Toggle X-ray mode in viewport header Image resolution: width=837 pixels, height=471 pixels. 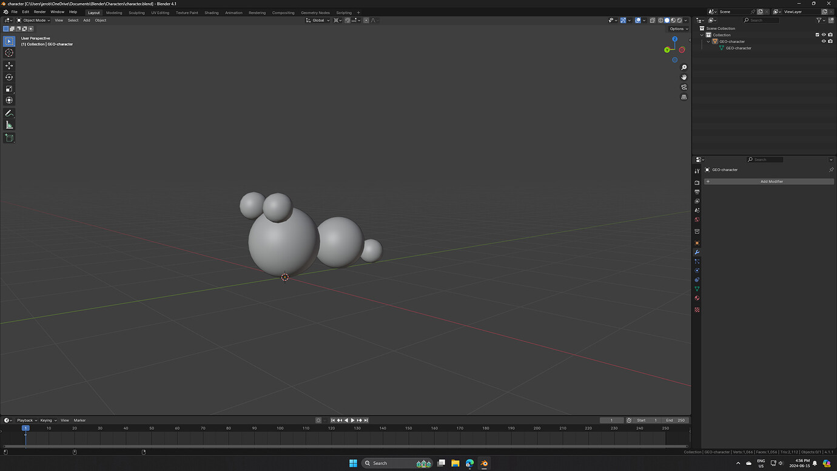[x=653, y=20]
